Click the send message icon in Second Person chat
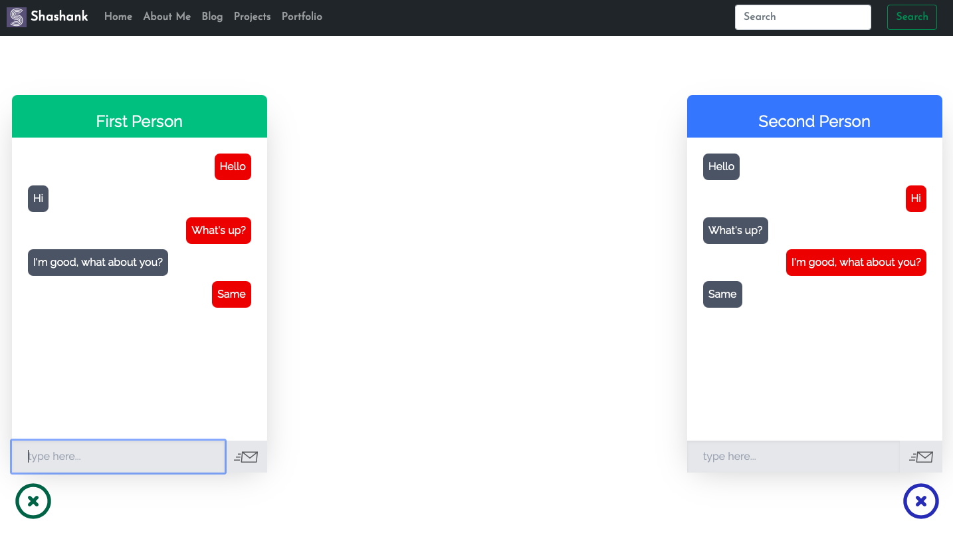 [x=922, y=457]
